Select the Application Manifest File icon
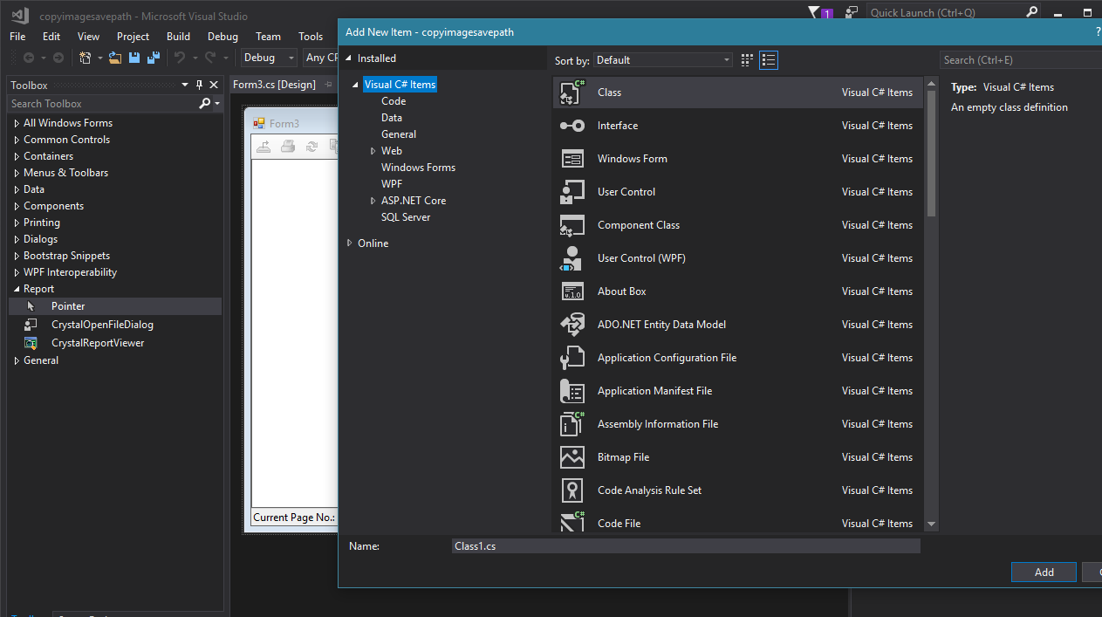This screenshot has height=617, width=1102. pos(572,391)
